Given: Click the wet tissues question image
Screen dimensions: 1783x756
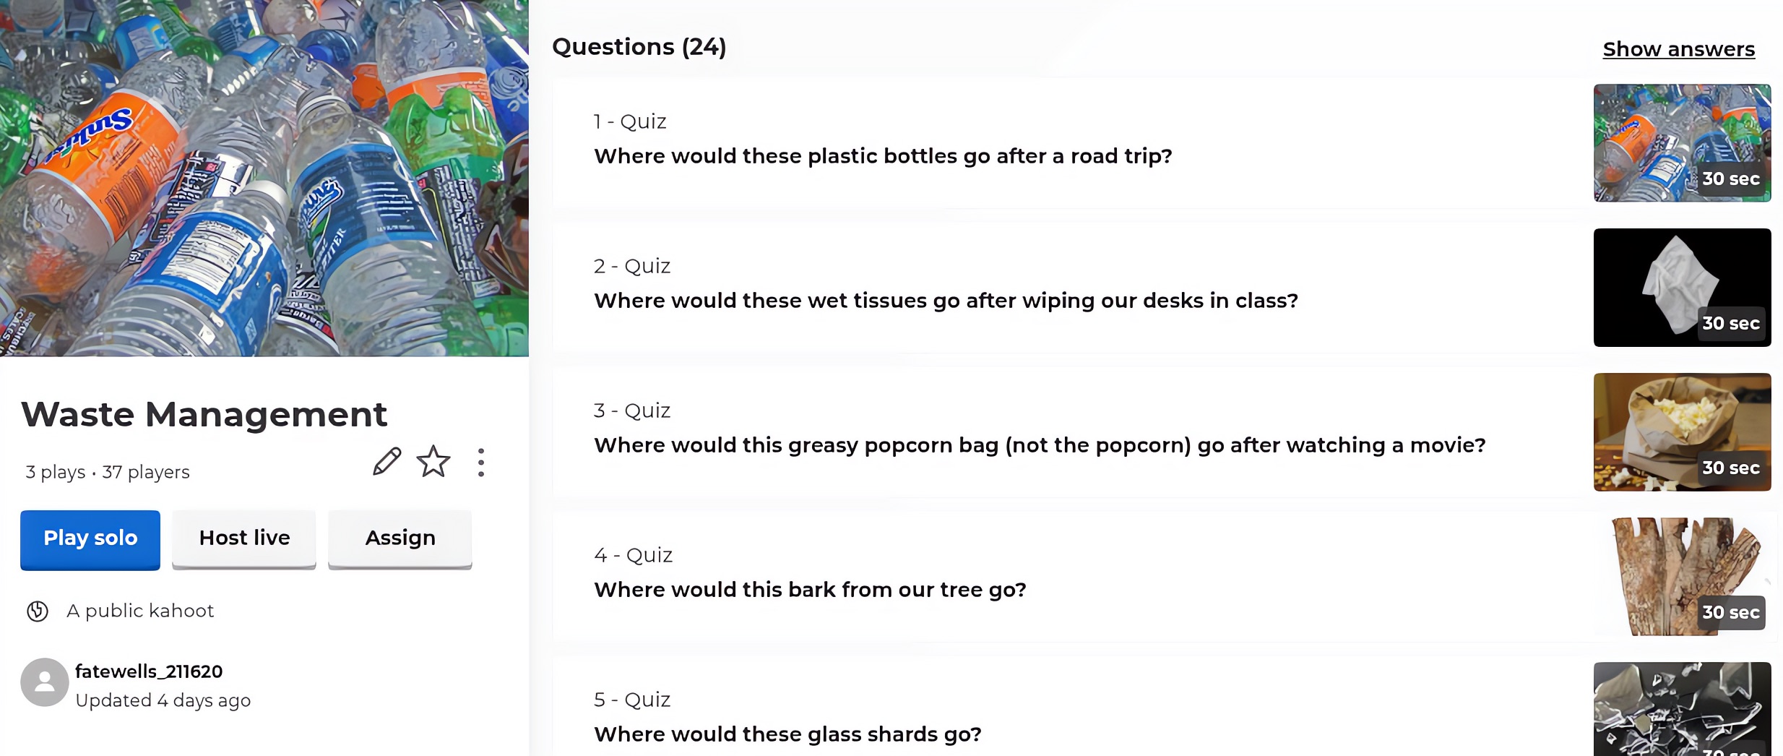Looking at the screenshot, I should (x=1682, y=287).
